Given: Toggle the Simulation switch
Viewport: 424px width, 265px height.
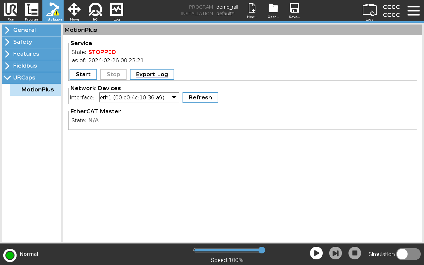Looking at the screenshot, I should (x=408, y=254).
